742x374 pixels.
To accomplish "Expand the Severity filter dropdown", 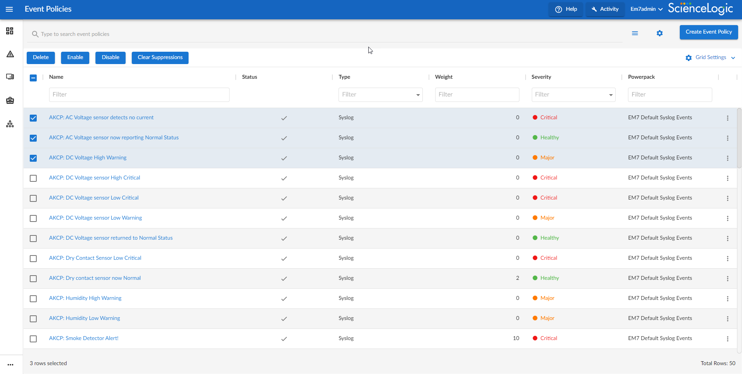I will tap(573, 95).
